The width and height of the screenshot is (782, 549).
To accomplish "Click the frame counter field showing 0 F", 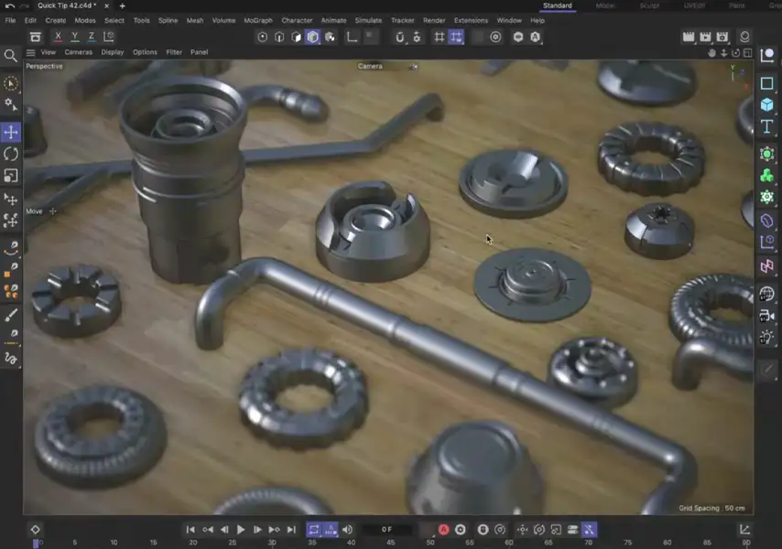I will pyautogui.click(x=388, y=529).
